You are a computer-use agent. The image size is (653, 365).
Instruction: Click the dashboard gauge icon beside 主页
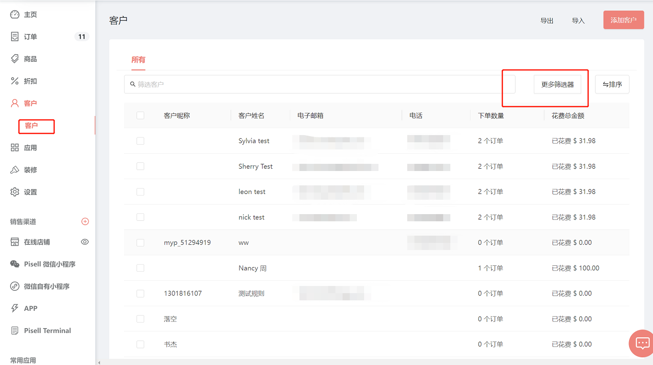[x=15, y=14]
